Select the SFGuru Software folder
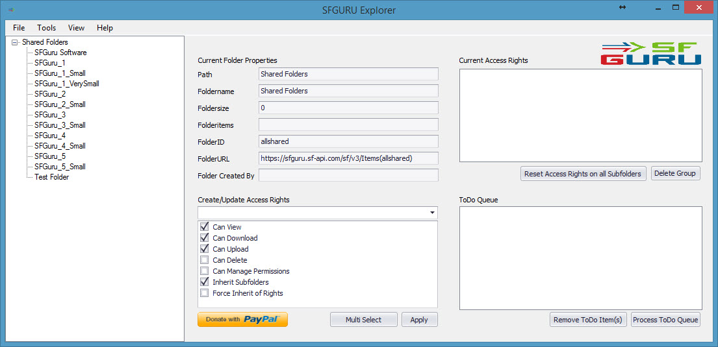The image size is (718, 347). pyautogui.click(x=60, y=53)
